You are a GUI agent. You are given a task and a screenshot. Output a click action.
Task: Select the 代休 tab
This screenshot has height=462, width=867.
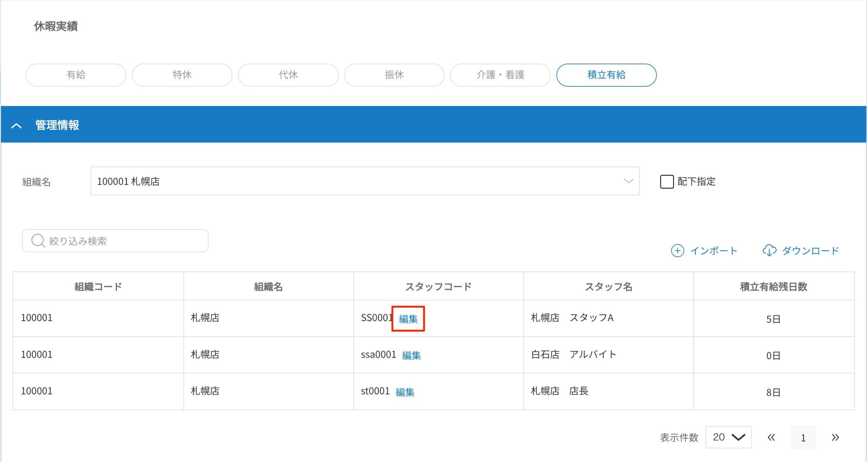pyautogui.click(x=288, y=75)
